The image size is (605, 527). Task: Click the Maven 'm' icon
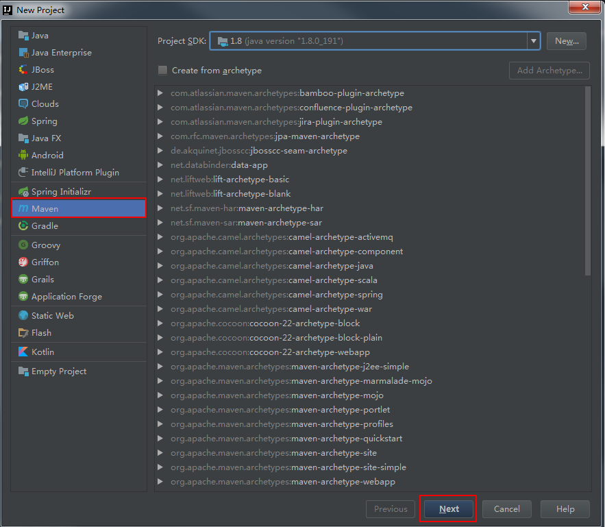(23, 209)
